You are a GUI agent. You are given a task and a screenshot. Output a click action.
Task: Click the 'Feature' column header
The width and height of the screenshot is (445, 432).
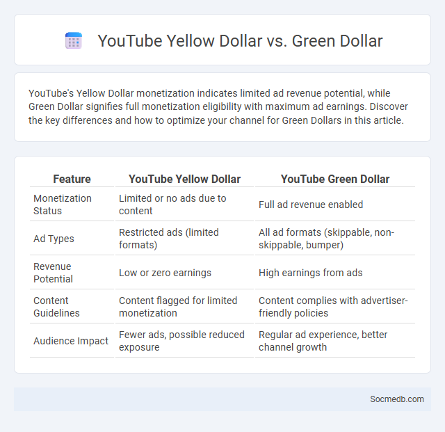(72, 179)
